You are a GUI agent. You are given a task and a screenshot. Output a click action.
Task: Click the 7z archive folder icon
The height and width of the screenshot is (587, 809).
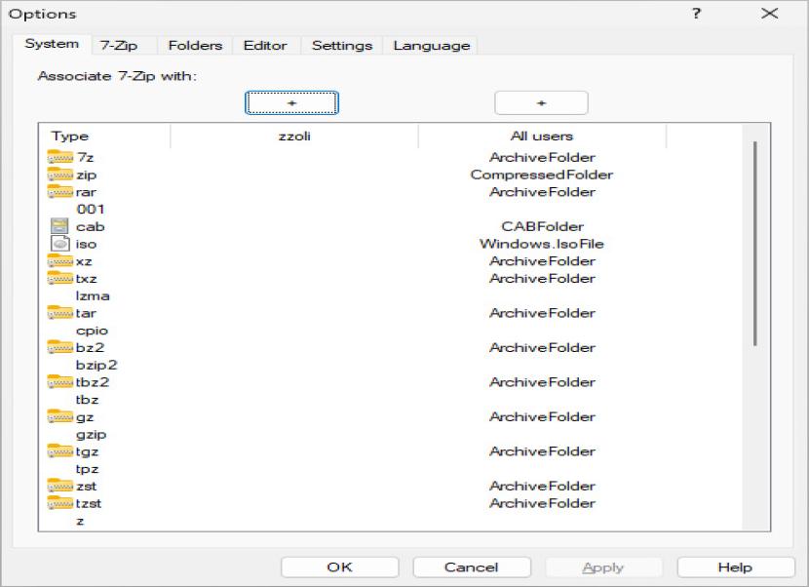click(60, 158)
